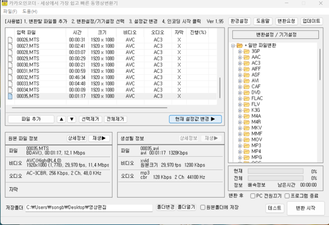
Task: Select the FLAC format in tree
Action: click(257, 99)
